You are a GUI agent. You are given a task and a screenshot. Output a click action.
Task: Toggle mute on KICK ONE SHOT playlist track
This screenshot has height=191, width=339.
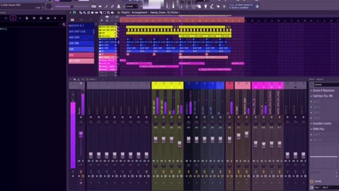[x=116, y=27]
